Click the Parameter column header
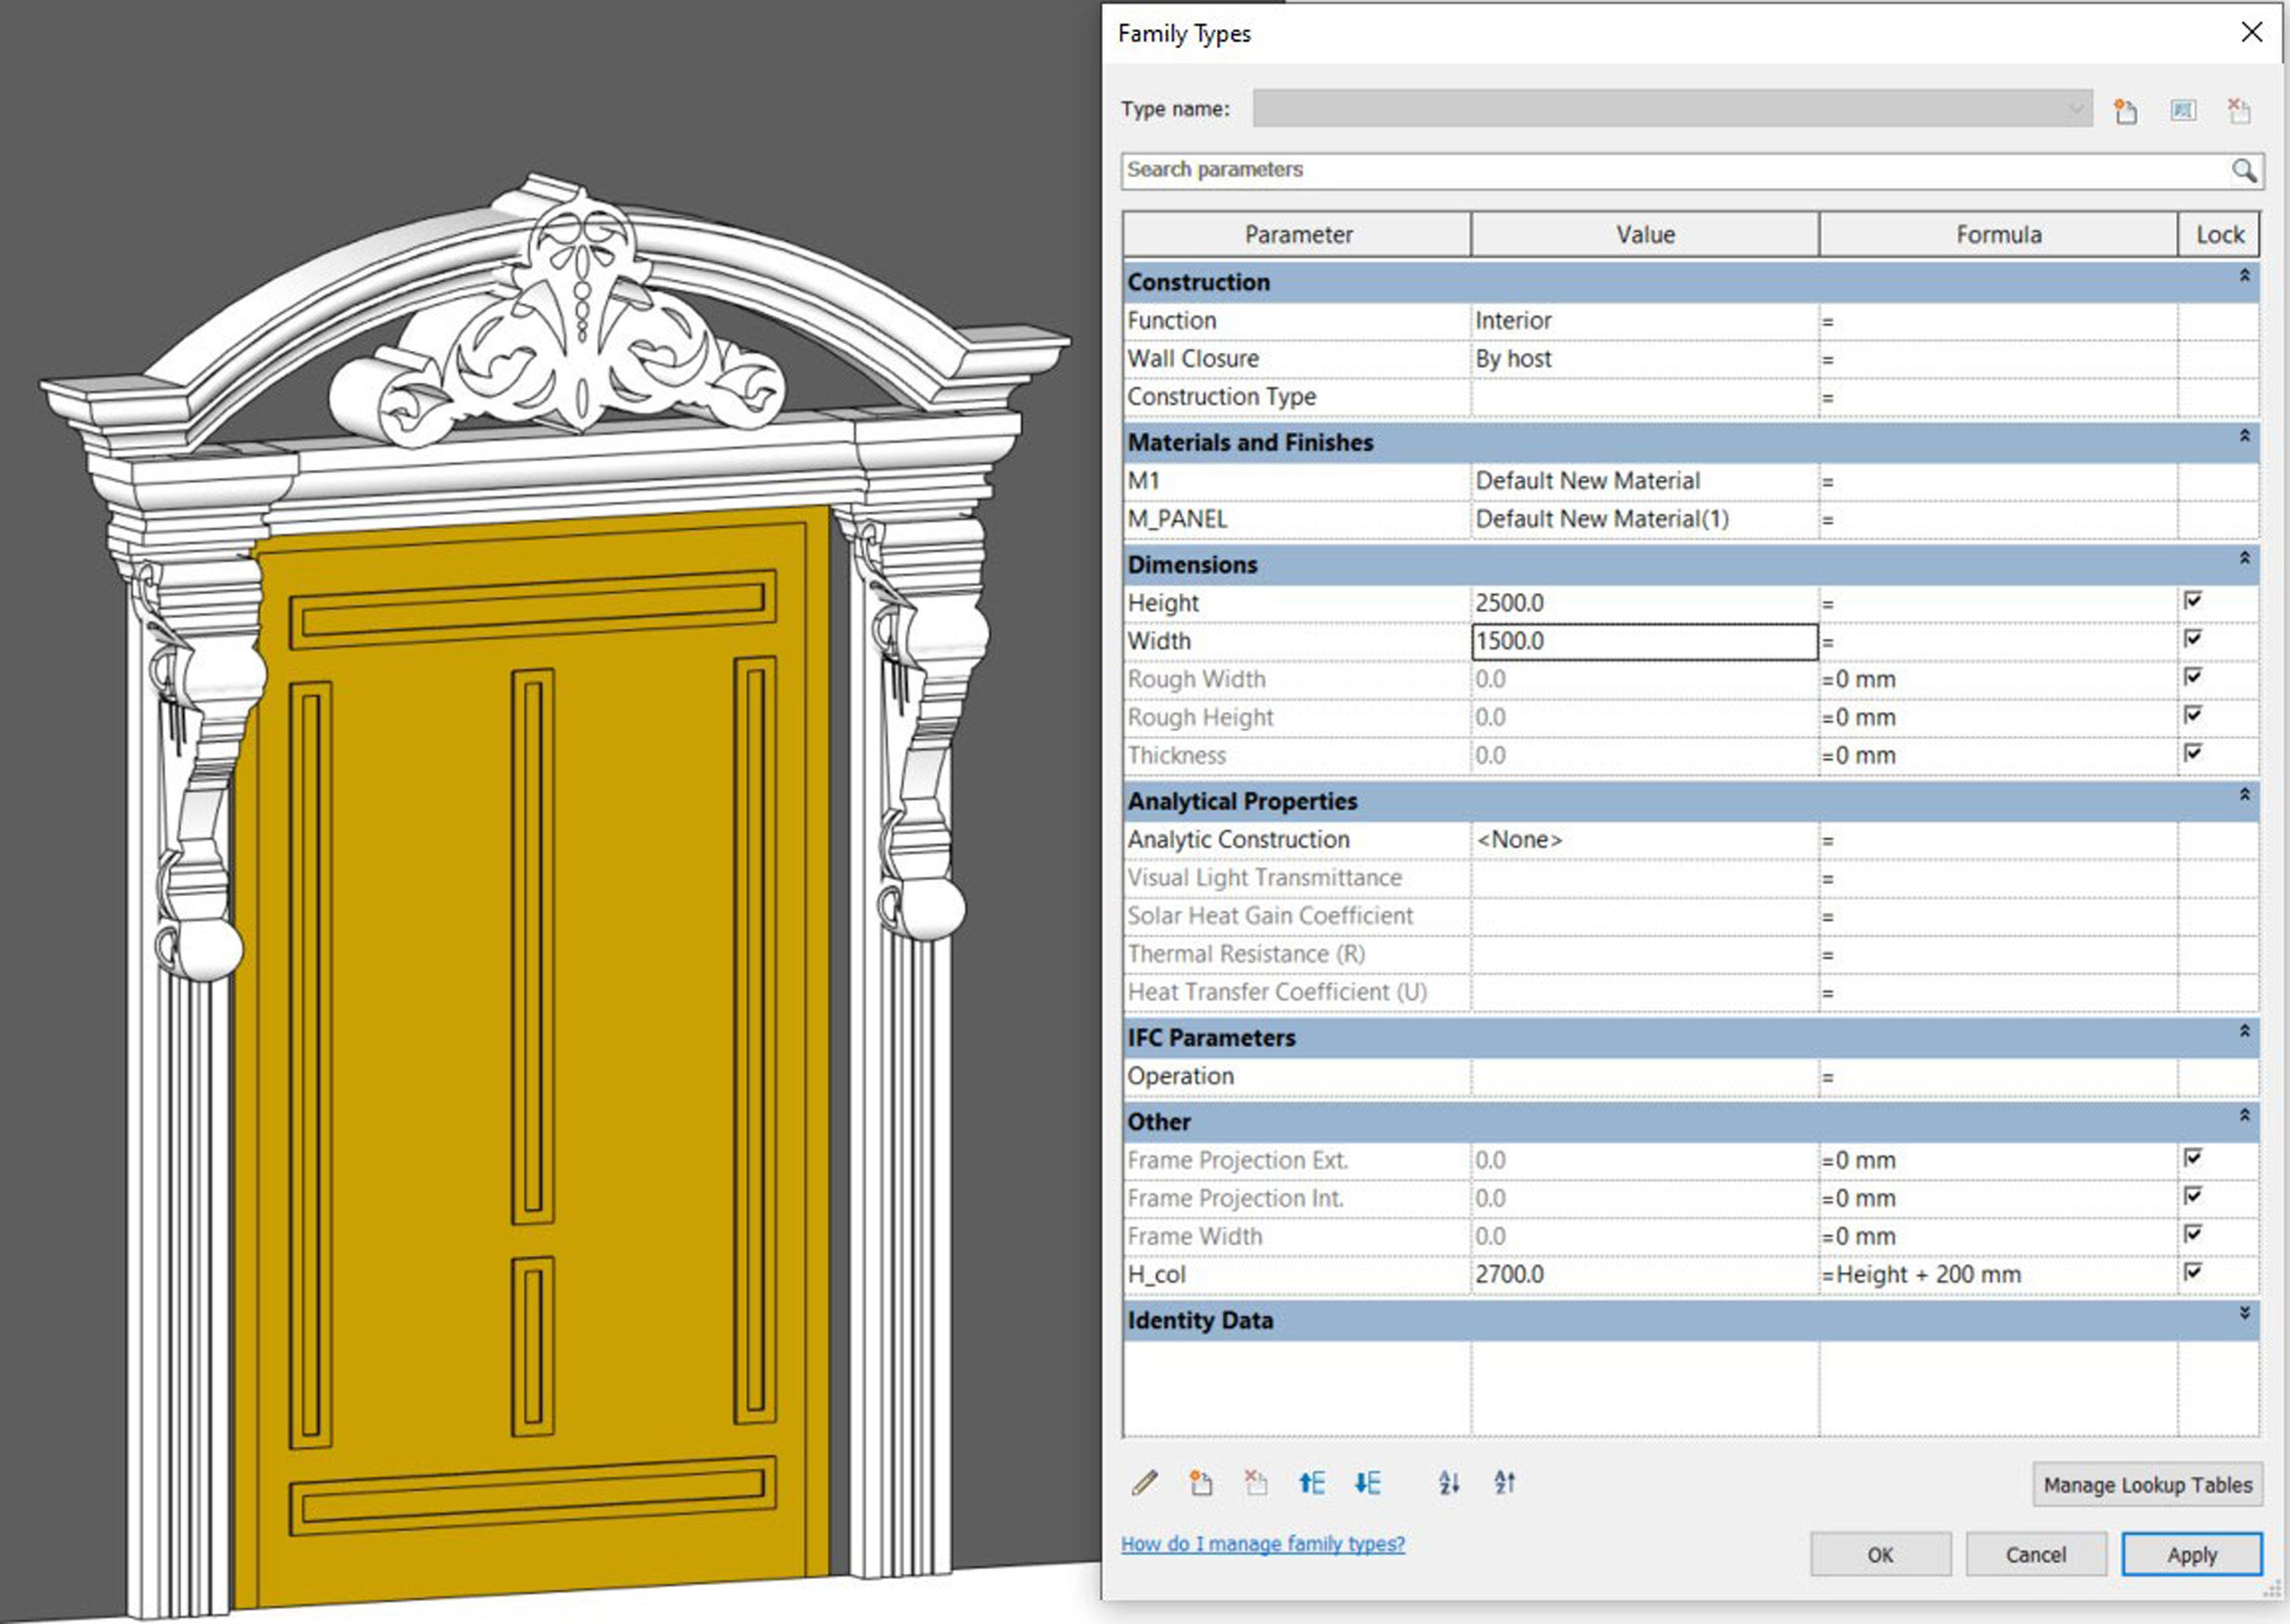 1297,235
